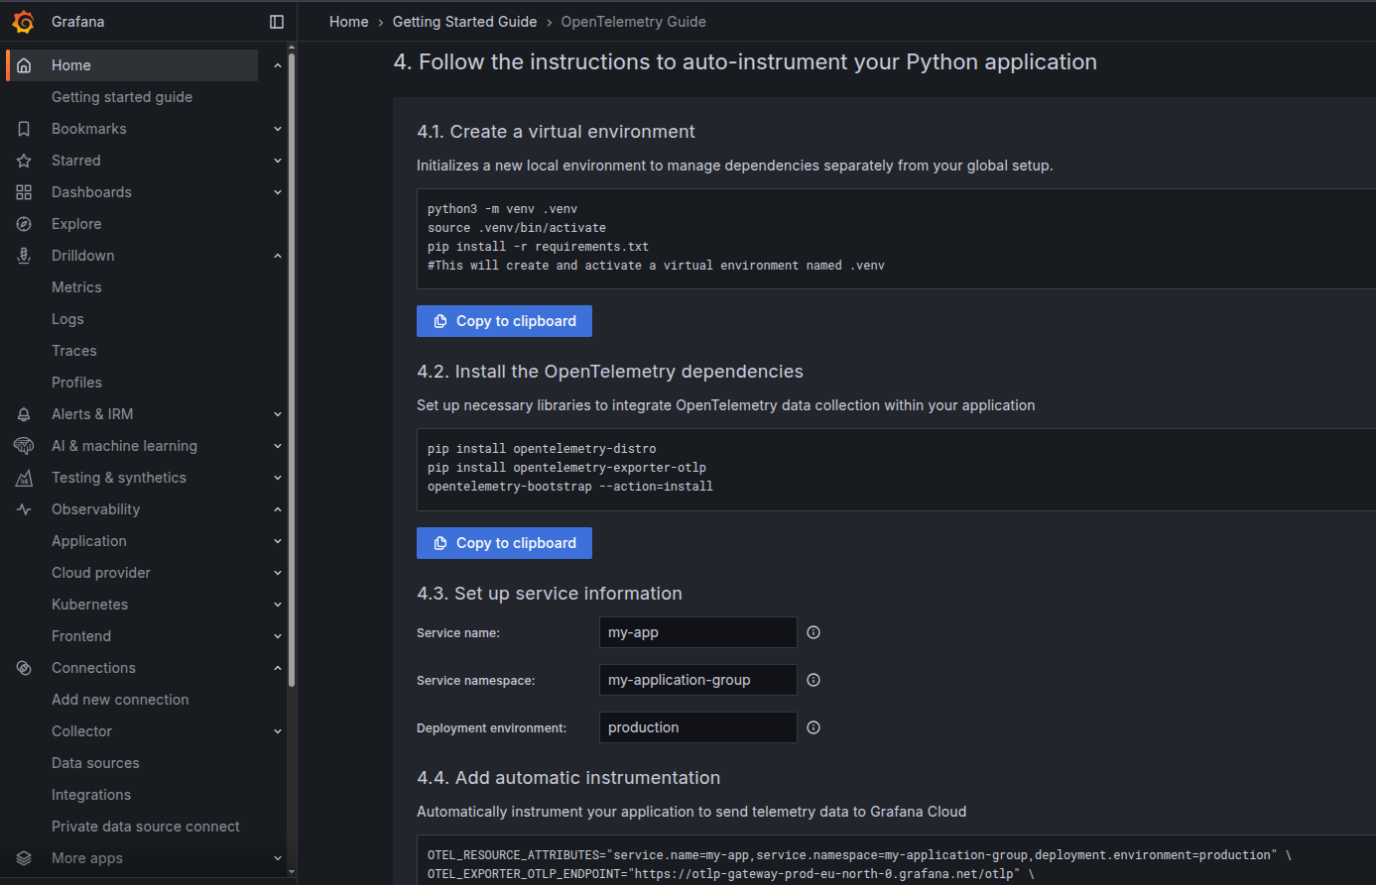Go to Home breadcrumb link
Screen dimensions: 1376x885
[x=349, y=22]
